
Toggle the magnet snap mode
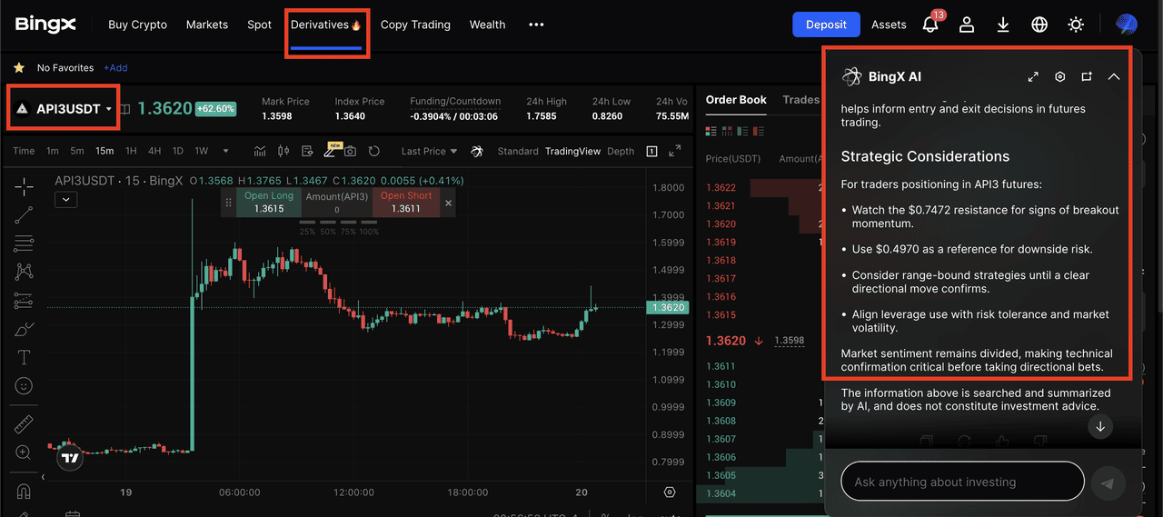coord(25,492)
